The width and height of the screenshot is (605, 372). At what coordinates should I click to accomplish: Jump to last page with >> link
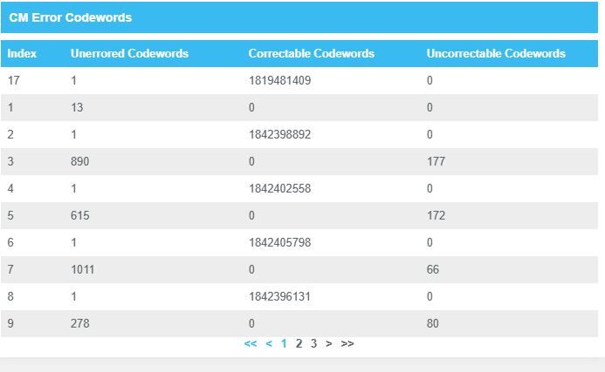pos(347,343)
